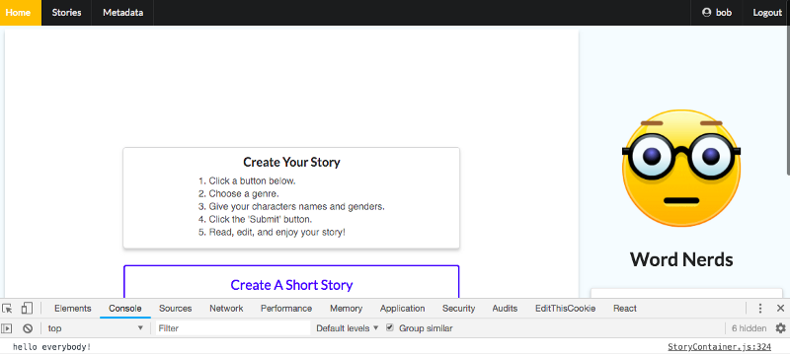
Task: Open the DevTools three-dot menu
Action: tap(760, 309)
